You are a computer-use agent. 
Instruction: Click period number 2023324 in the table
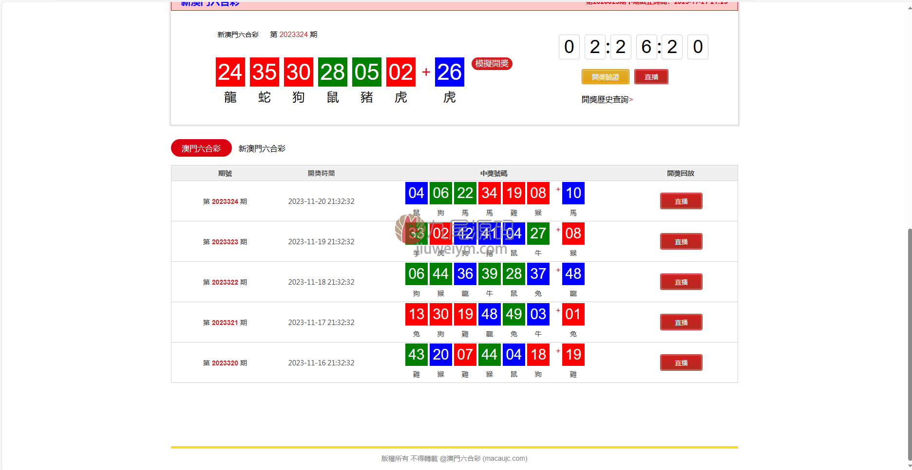(225, 201)
